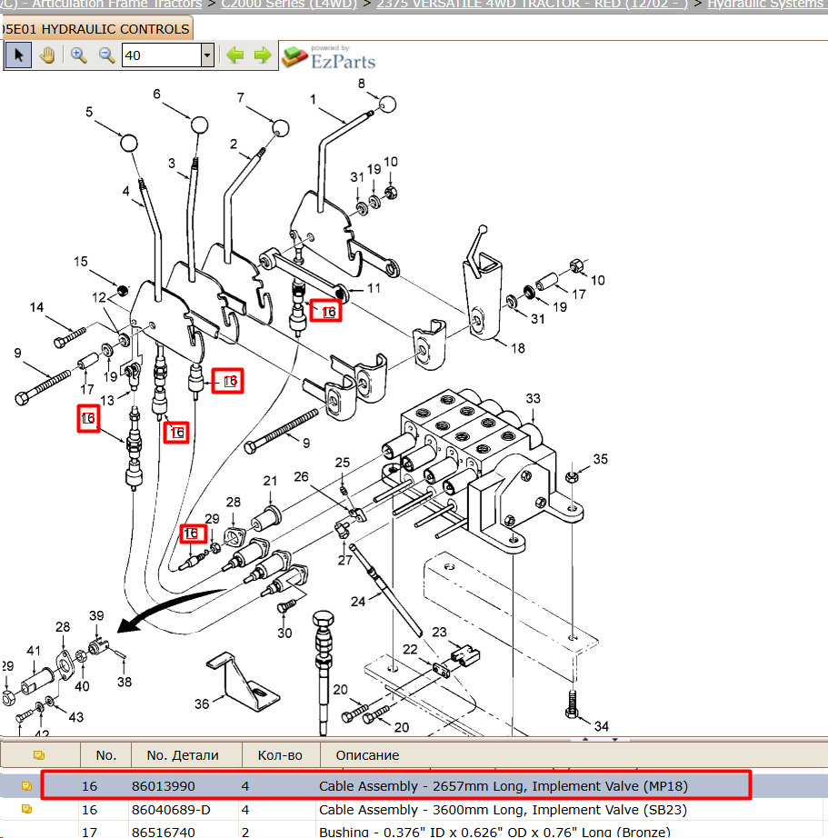
Task: Click callout 5 knob label
Action: coord(89,112)
